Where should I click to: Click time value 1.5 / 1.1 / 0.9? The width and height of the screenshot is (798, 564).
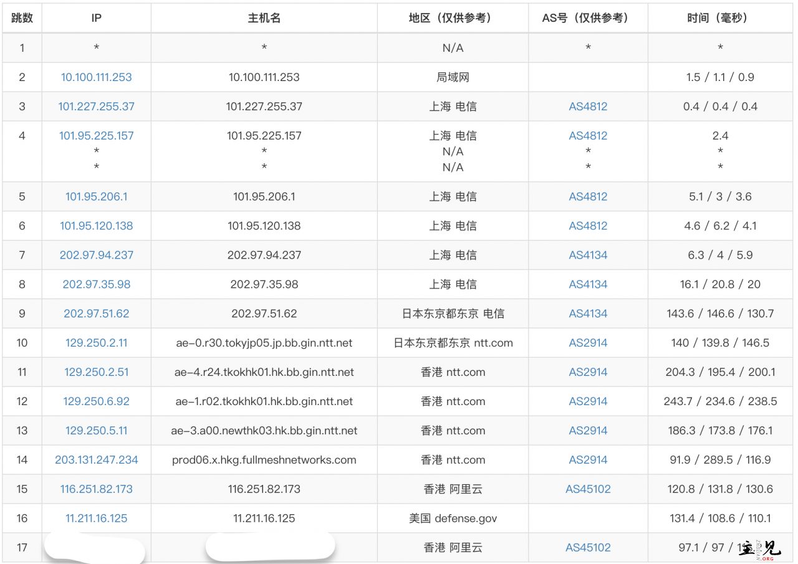(720, 77)
